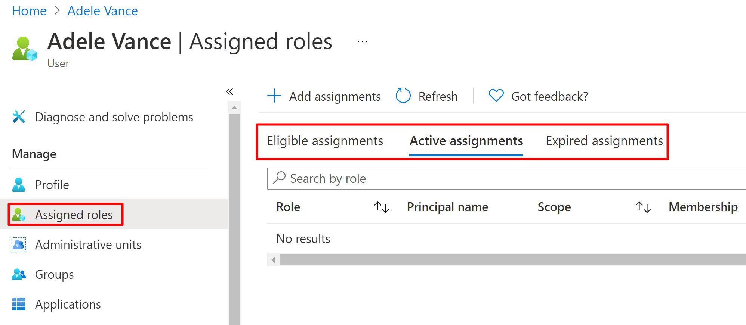Collapse the sidebar with double chevron

(x=229, y=91)
